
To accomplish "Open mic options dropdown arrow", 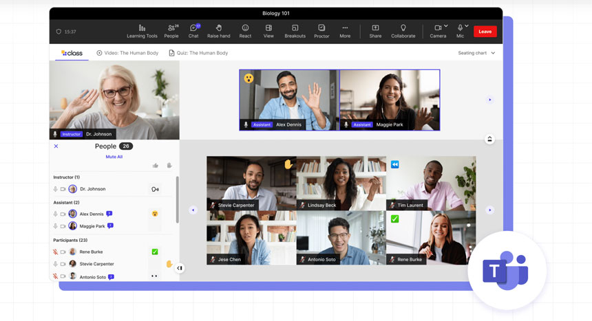I will coord(467,27).
